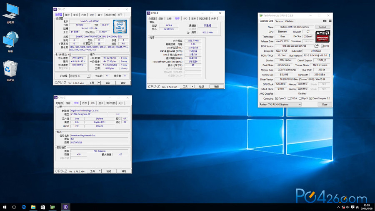Click the title bar icon of the CPU-Z processor window
375x211 pixels.
[55, 9]
